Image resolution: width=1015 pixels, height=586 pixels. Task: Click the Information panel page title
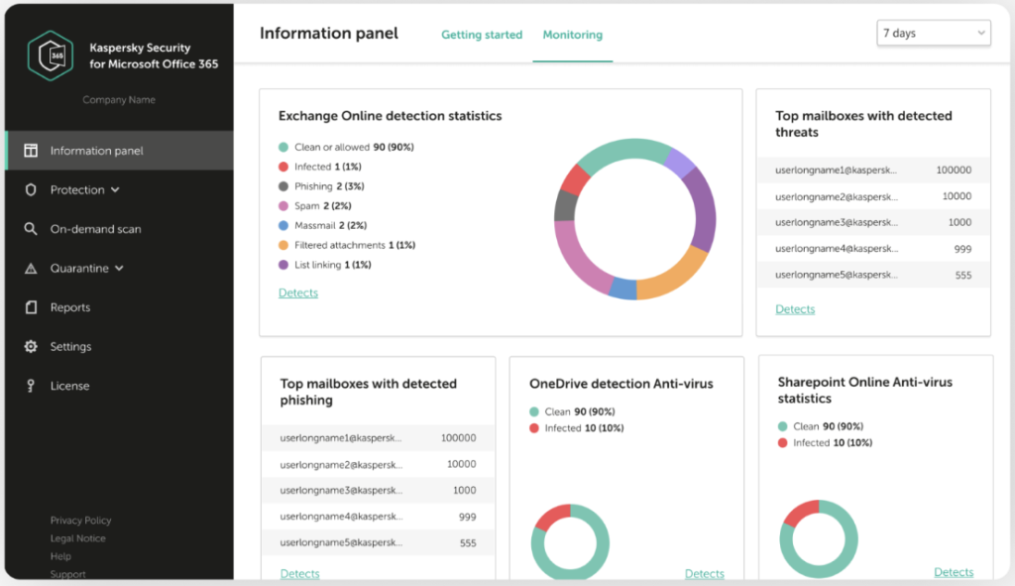click(x=329, y=34)
